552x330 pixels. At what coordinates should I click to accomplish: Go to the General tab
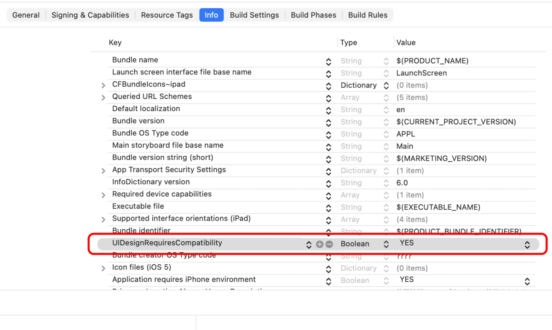(26, 15)
